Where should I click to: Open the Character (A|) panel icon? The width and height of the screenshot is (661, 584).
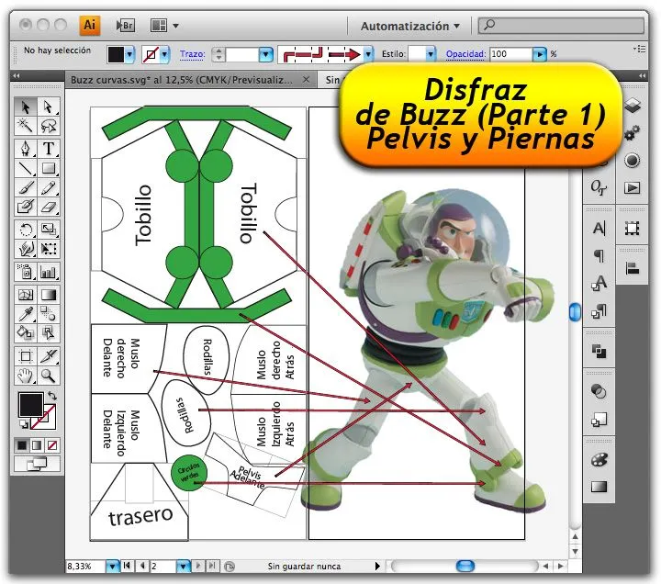click(599, 229)
